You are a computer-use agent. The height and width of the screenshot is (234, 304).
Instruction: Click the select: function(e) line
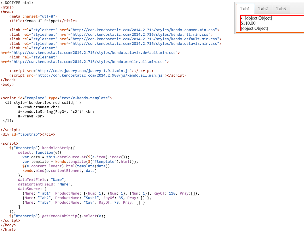40,153
